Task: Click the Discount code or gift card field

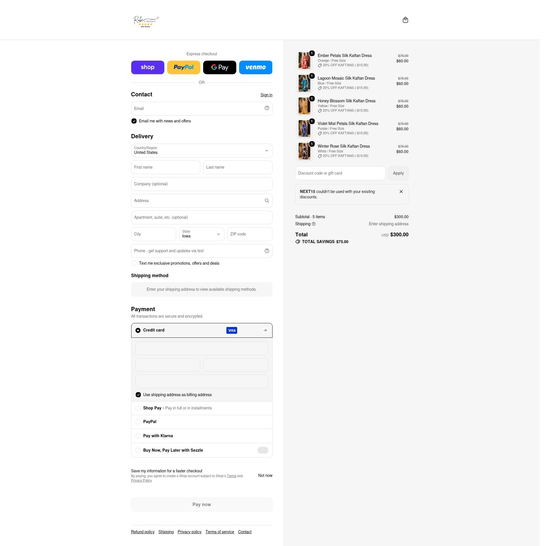Action: point(340,173)
